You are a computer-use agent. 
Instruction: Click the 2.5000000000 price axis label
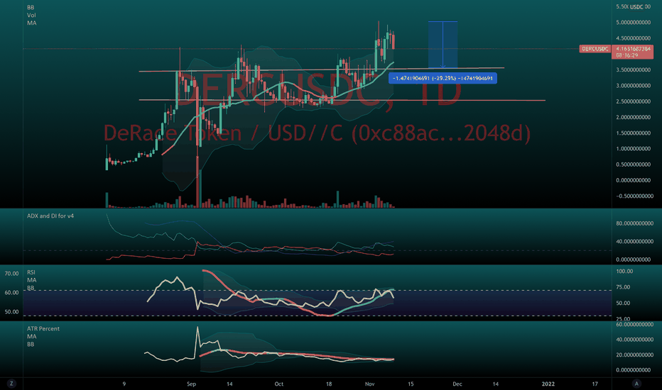(x=634, y=101)
